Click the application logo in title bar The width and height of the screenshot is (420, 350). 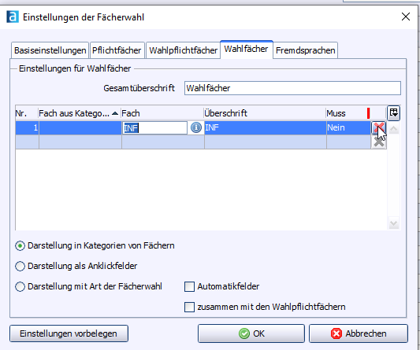tap(13, 17)
